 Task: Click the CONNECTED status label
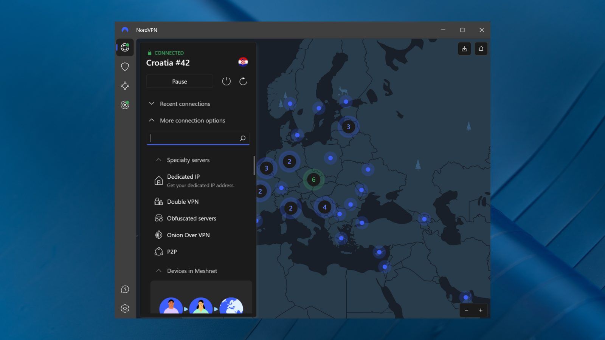click(x=169, y=53)
